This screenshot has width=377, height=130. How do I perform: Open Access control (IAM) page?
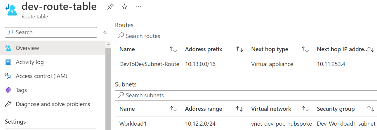[x=41, y=76]
